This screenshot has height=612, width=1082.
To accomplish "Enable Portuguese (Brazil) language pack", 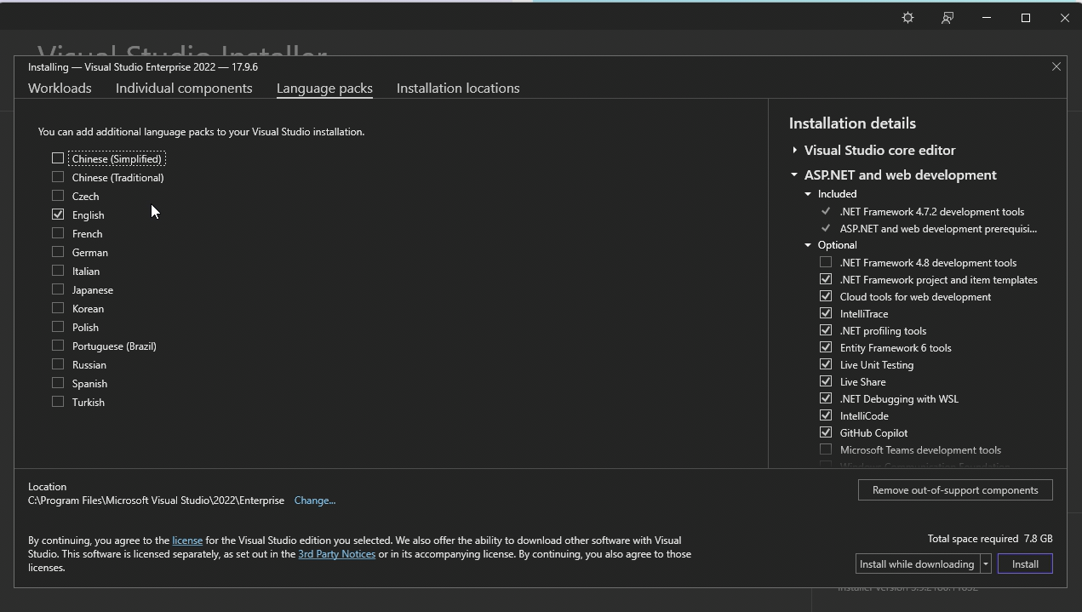I will (x=58, y=346).
